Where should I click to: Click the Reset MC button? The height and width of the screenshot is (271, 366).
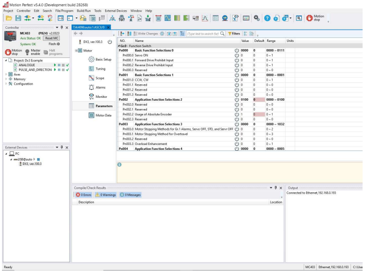tap(52, 38)
